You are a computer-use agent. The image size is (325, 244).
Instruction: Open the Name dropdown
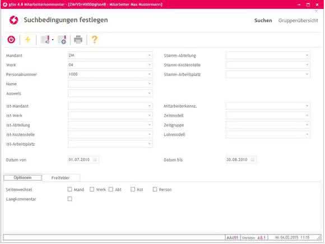tap(150, 84)
